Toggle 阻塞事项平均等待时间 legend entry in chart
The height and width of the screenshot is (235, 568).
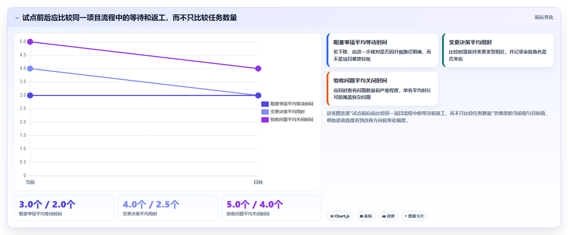[x=287, y=104]
